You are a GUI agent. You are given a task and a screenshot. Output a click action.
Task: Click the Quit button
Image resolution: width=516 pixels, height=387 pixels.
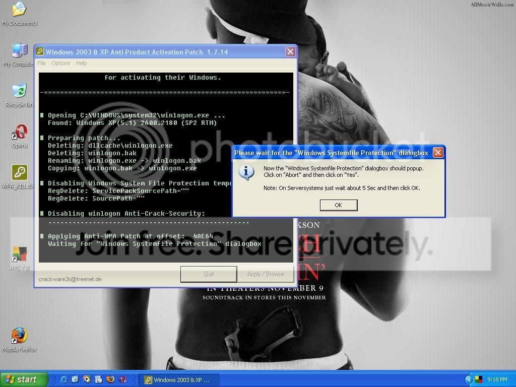tap(209, 274)
